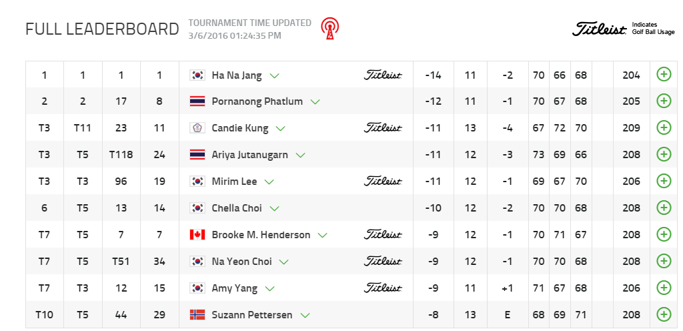683x331 pixels.
Task: Select the Candie Kung player name
Action: [x=239, y=128]
